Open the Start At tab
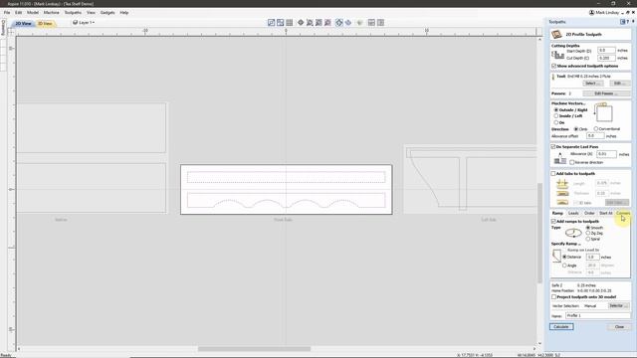 point(605,213)
